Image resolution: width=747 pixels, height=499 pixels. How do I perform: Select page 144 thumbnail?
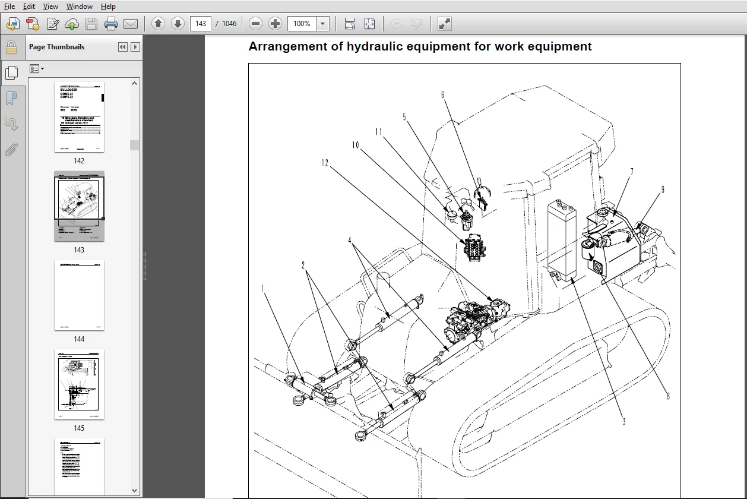(79, 295)
